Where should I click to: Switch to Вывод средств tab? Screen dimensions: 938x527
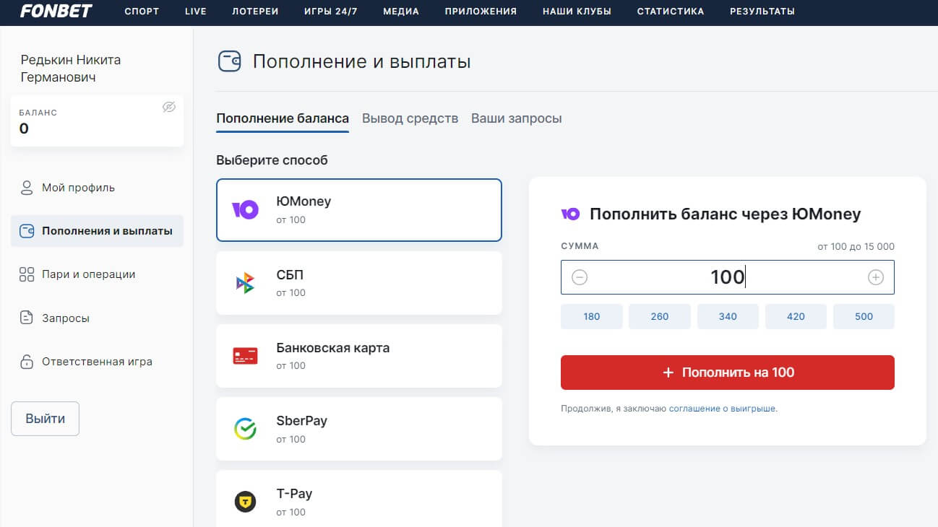pos(410,118)
